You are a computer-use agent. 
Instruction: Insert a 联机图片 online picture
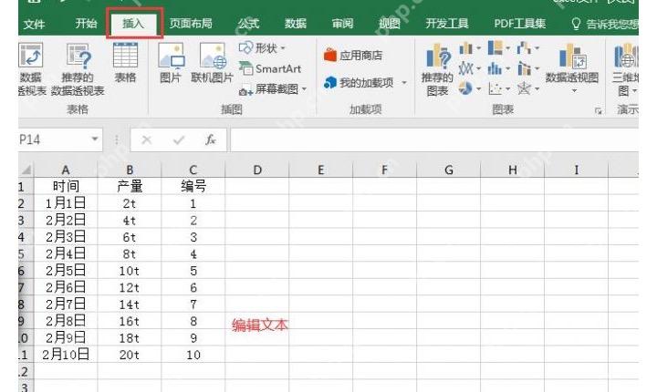point(212,62)
